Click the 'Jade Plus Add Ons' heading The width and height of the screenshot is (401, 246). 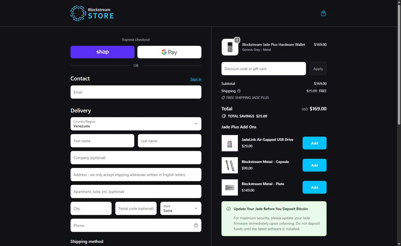pos(239,127)
